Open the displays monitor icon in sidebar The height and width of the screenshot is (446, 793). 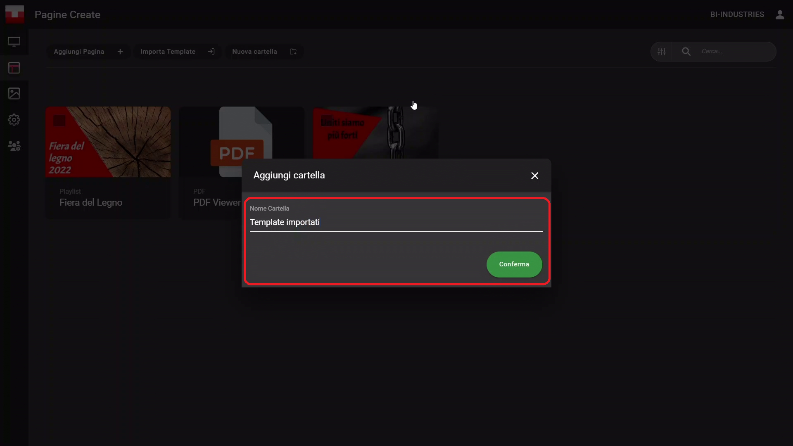[14, 42]
